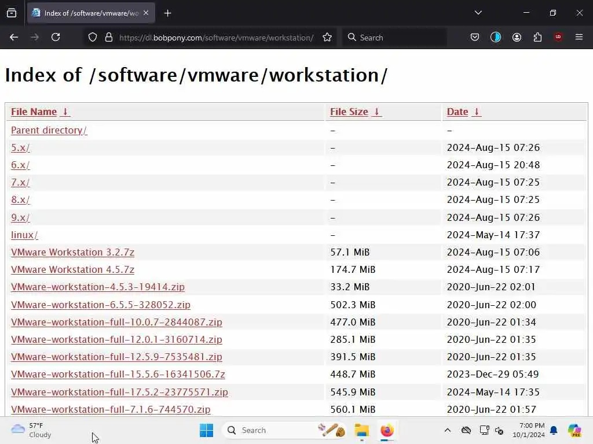The width and height of the screenshot is (593, 444).
Task: Download VMware-workstation-full-7.1.6-744570.zip
Action: 111,409
